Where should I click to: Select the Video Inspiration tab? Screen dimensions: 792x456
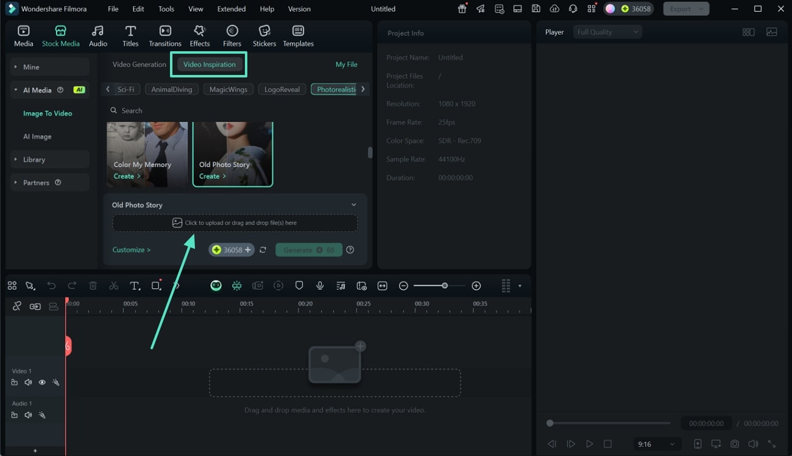pyautogui.click(x=209, y=64)
